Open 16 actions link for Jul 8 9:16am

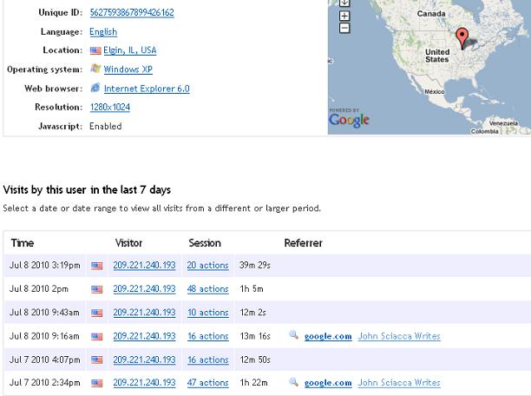(x=208, y=336)
